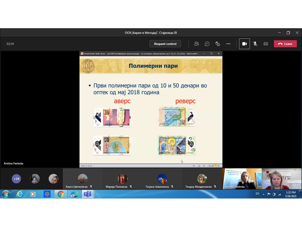302x227 pixels.
Task: Open the Action Center flag icon
Action: (x=269, y=194)
